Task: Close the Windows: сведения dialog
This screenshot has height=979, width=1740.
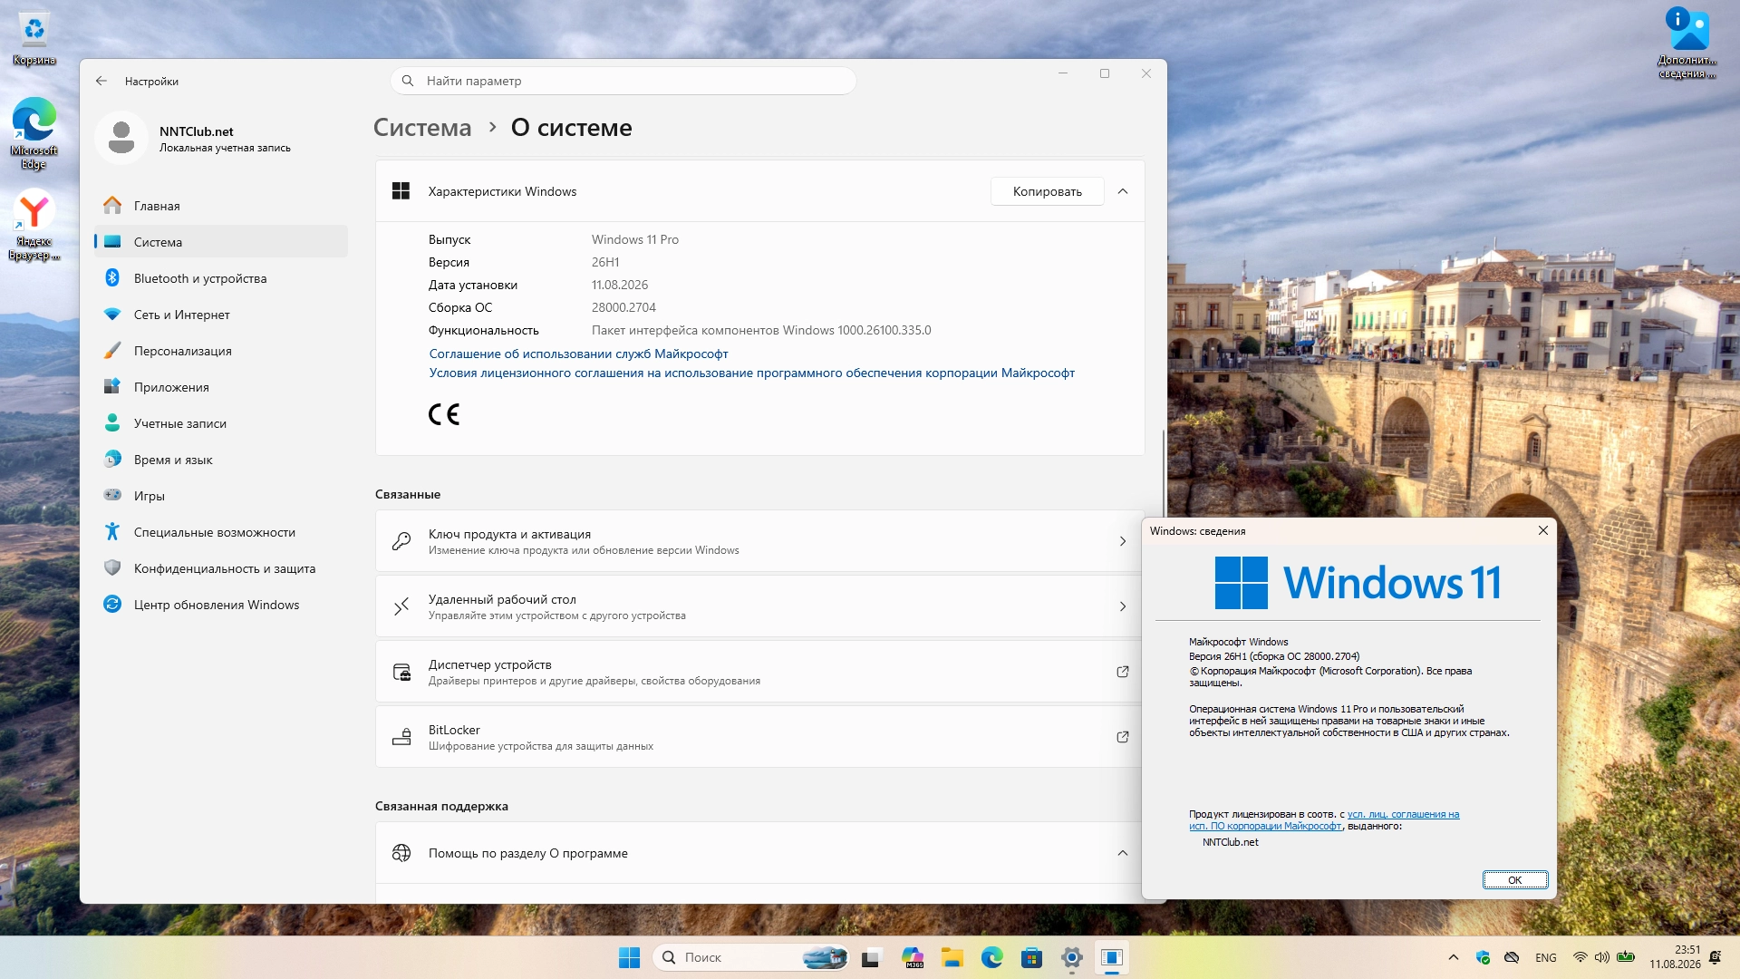Action: [1543, 530]
